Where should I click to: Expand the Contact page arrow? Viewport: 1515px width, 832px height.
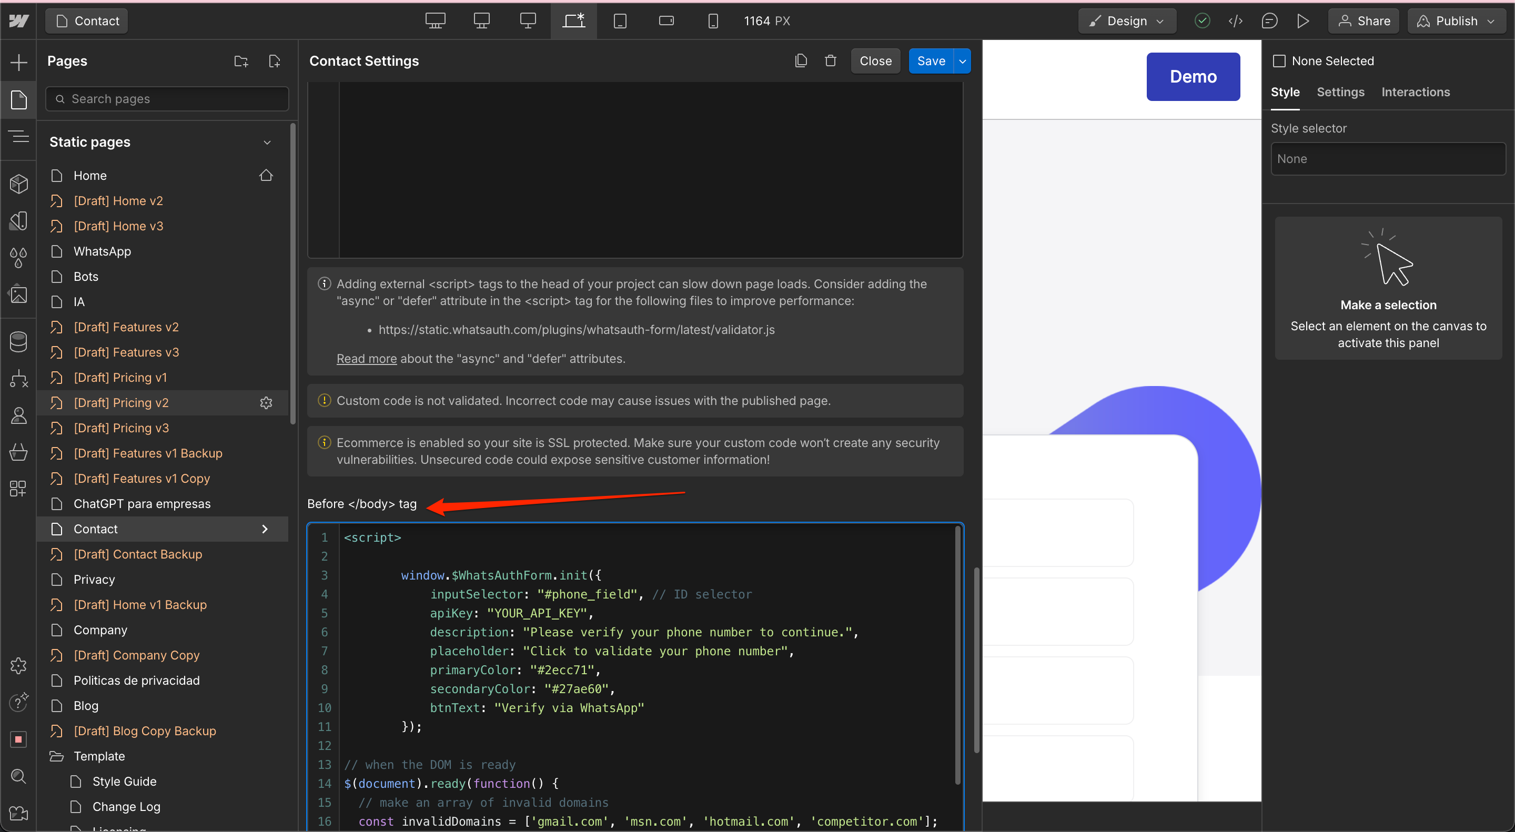(x=265, y=529)
